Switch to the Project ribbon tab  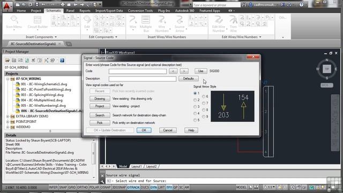pyautogui.click(x=36, y=11)
